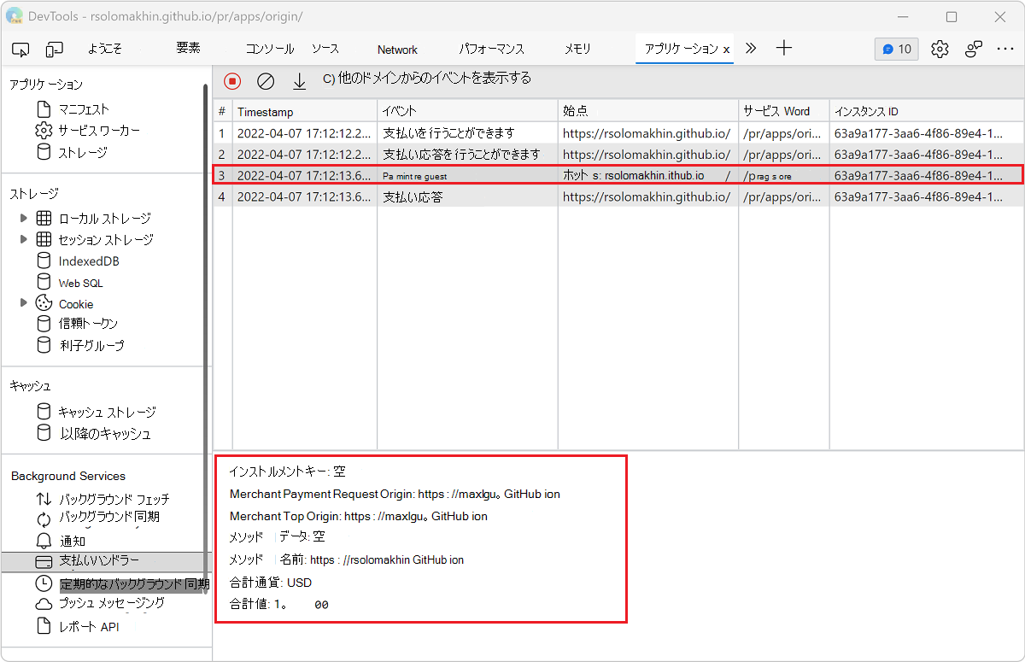
Task: Click the ローカル ストレージ grid icon
Action: [x=44, y=218]
